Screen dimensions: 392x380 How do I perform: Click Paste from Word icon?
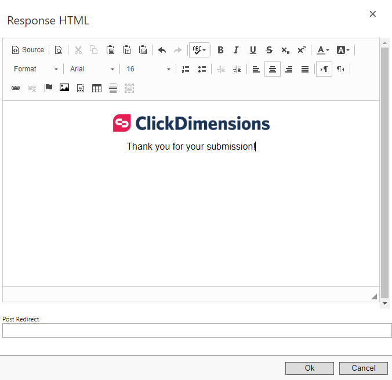(143, 50)
